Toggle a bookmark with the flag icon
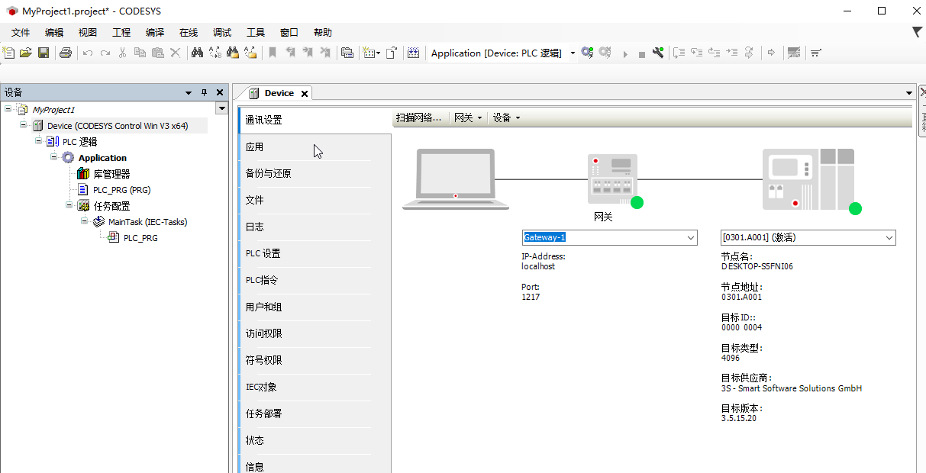The height and width of the screenshot is (473, 926). (273, 53)
